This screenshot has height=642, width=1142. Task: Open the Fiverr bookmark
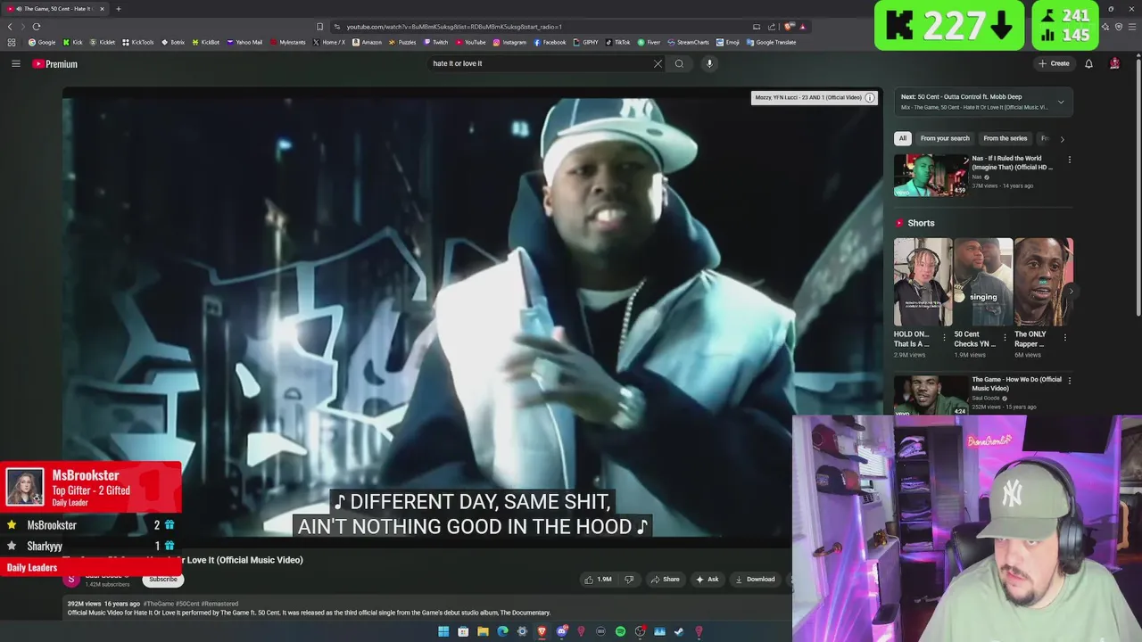coord(649,42)
